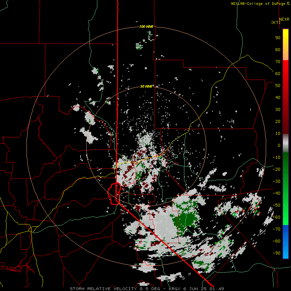Viewport: 291px width, 291px height.
Task: Click the NEXR label above the color bar
Action: coord(284,19)
